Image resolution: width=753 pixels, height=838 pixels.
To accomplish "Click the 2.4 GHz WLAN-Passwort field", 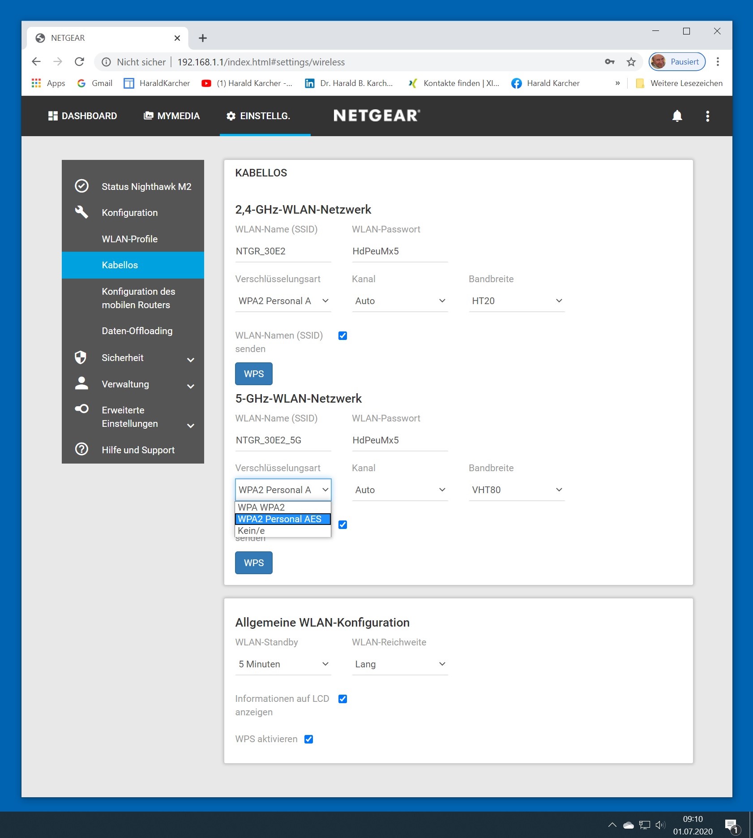I will tap(399, 251).
